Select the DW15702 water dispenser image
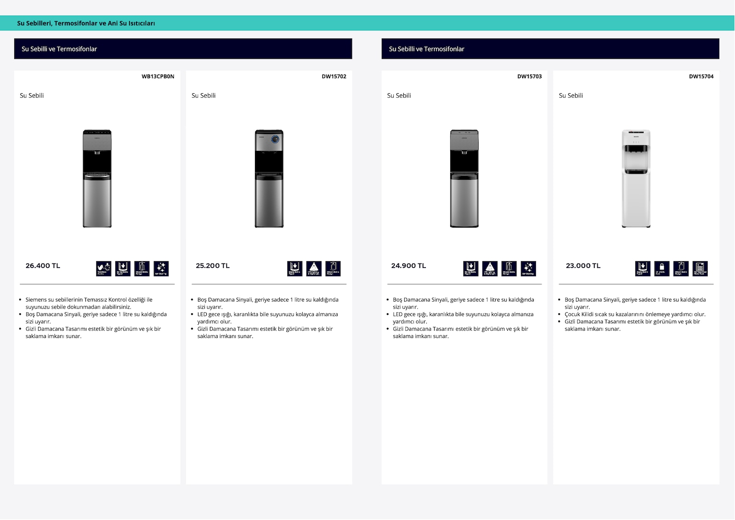Viewport: 735px width, 520px height. pos(269,178)
